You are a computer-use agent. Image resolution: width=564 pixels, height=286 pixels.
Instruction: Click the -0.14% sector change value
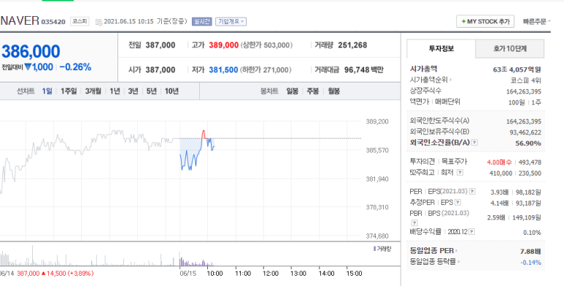[530, 262]
